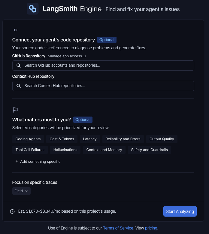Click the search icon in GitHub repository field
Screen dimensions: 209x234
tap(19, 65)
